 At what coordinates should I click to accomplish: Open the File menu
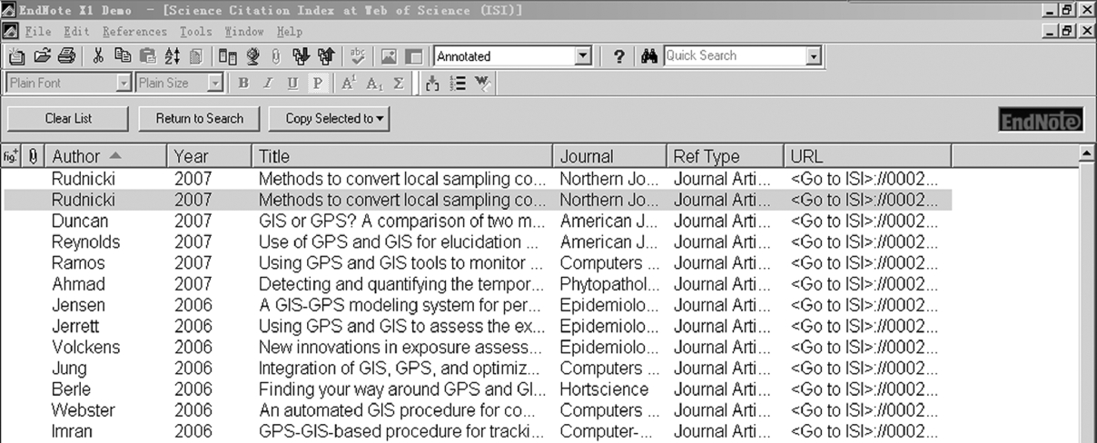[x=38, y=32]
